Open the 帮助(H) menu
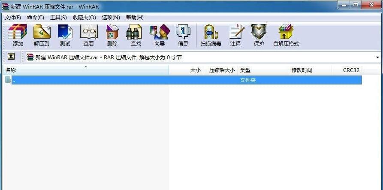 (135, 18)
